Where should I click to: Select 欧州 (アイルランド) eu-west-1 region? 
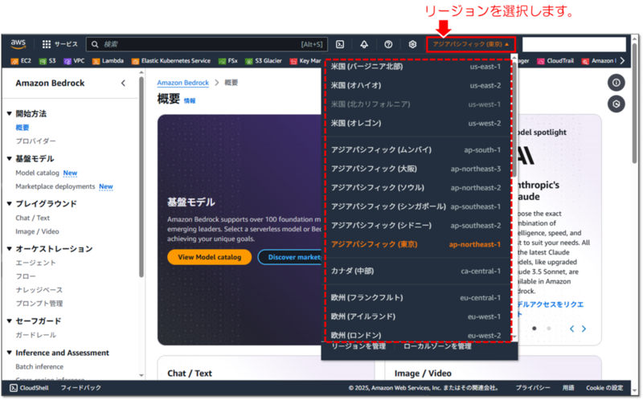pos(416,316)
